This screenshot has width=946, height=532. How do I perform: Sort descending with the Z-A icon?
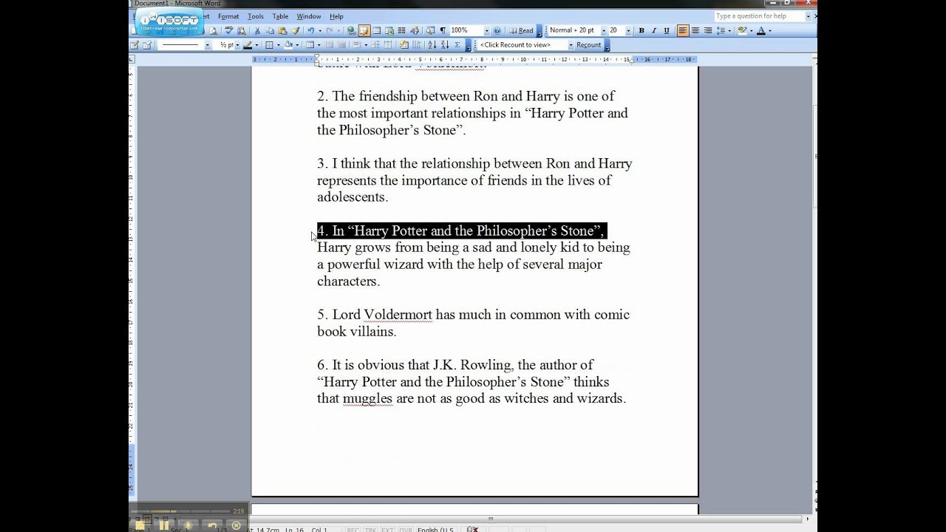click(x=445, y=45)
